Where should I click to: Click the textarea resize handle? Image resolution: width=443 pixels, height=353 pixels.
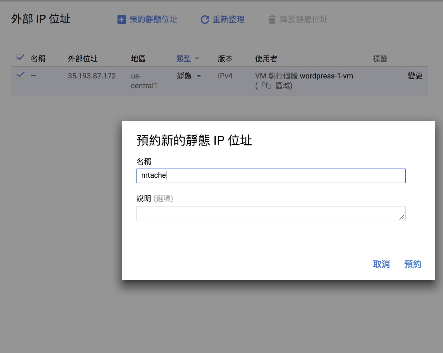pyautogui.click(x=402, y=217)
